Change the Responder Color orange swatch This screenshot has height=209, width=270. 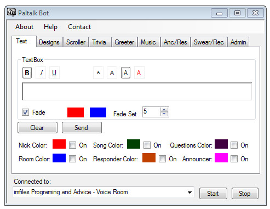point(149,158)
